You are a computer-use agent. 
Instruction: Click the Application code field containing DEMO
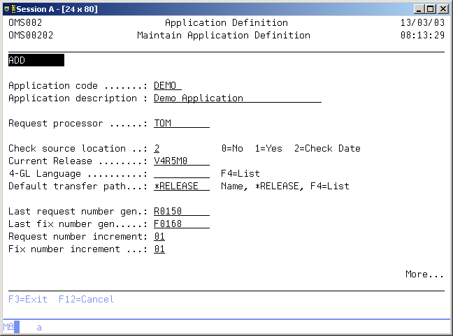[x=167, y=86]
